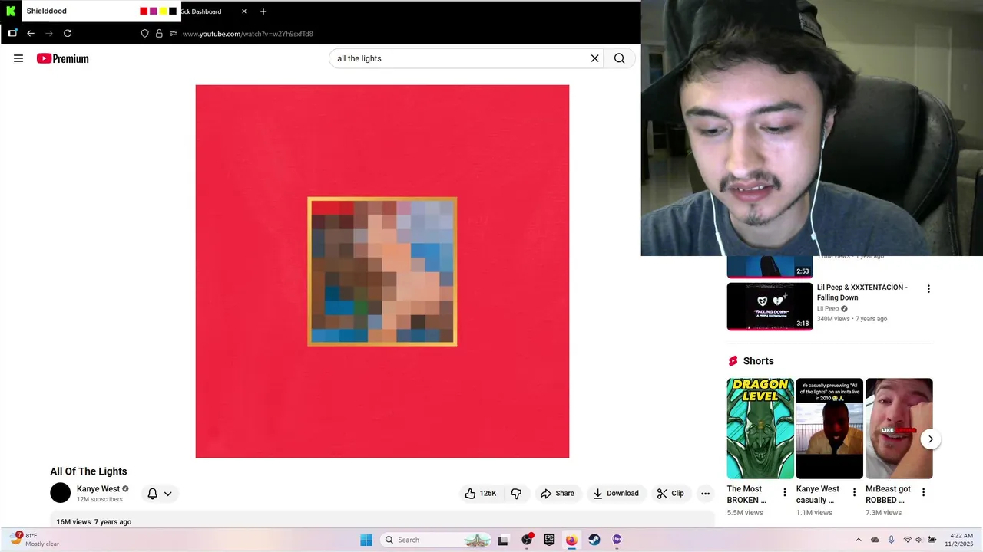Open Kanye West channel avatar

(60, 493)
